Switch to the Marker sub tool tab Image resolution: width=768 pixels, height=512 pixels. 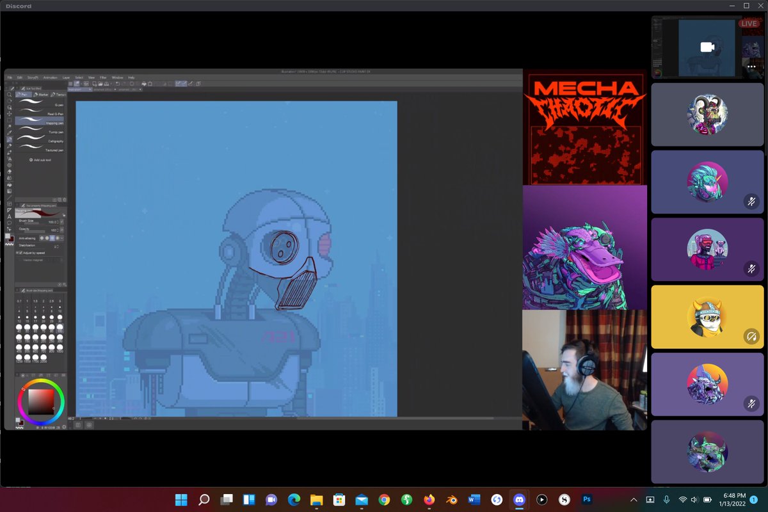click(41, 94)
